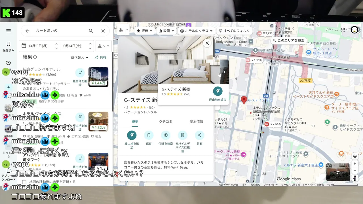The width and height of the screenshot is (363, 204).
Task: Zoom in on the map
Action: (355, 164)
